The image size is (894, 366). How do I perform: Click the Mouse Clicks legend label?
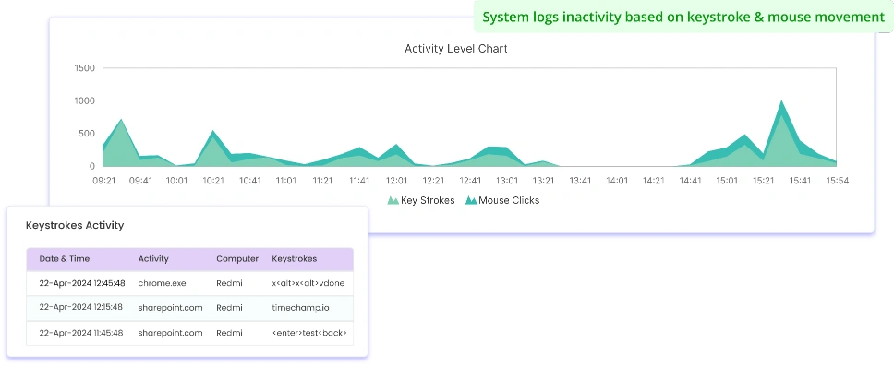click(x=509, y=200)
